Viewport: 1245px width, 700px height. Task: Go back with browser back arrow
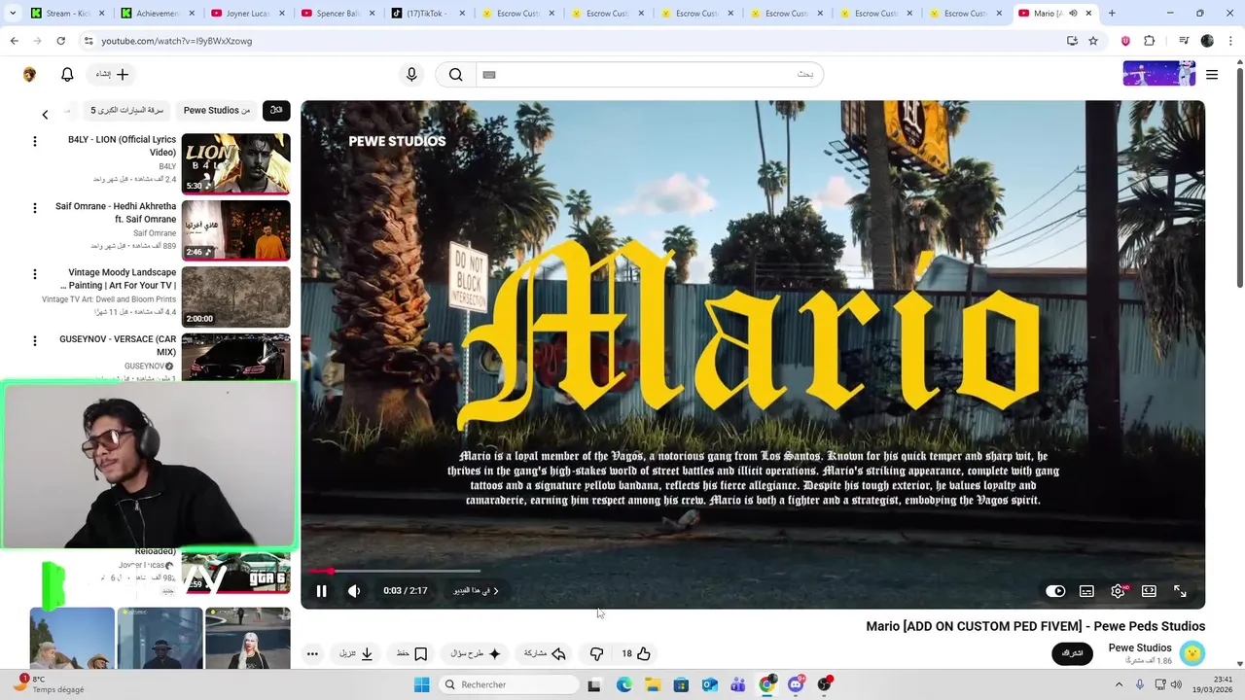coord(14,41)
